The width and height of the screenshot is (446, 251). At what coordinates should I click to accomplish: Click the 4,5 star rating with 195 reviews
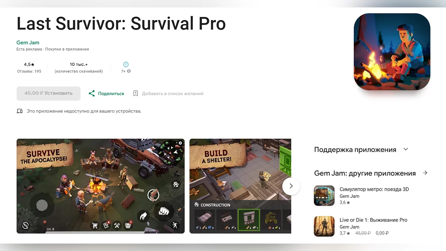point(29,68)
